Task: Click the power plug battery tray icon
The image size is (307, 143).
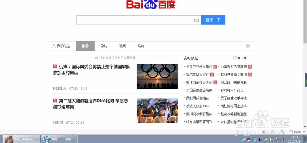Action: (x=266, y=140)
